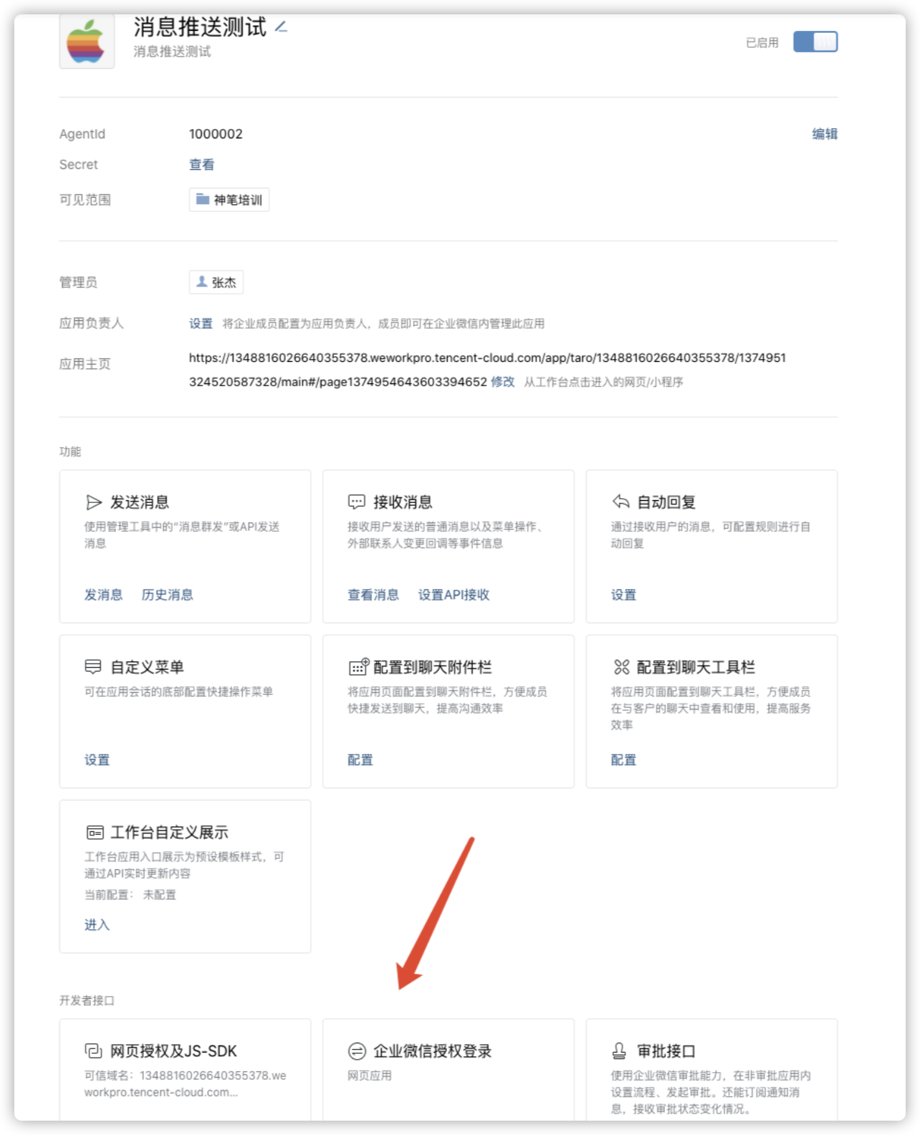Click the 自定义菜单 menu icon
Image resolution: width=920 pixels, height=1135 pixels.
[x=93, y=667]
